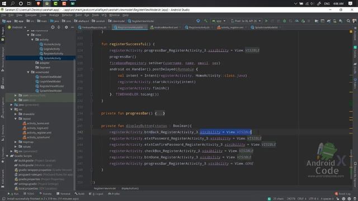Open Windows Task View icon
Viewport: 358px width, 201px height.
[29, 3]
